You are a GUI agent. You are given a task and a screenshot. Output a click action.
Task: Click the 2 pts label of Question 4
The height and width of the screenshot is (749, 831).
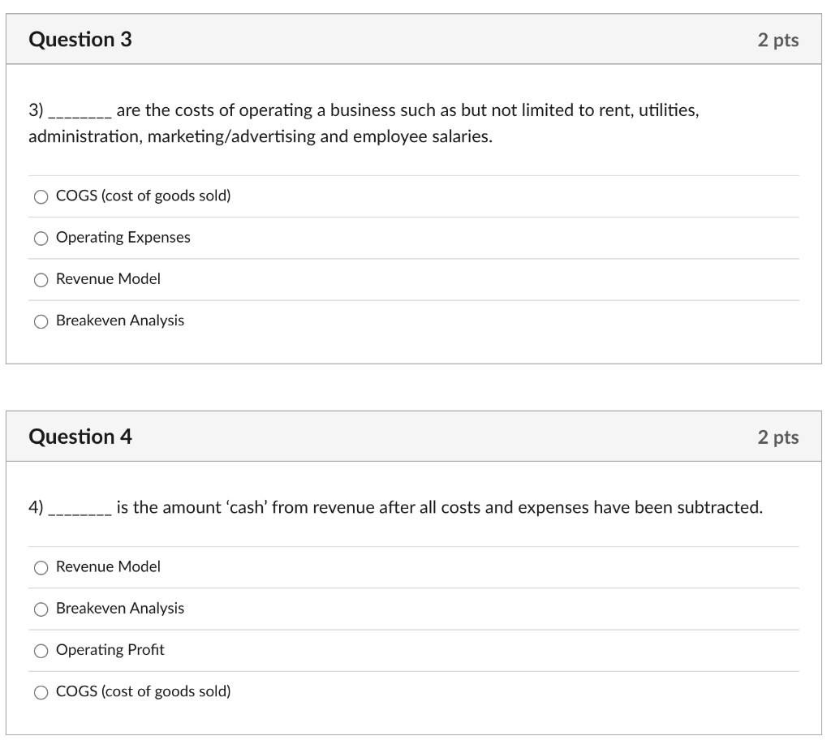tap(777, 437)
